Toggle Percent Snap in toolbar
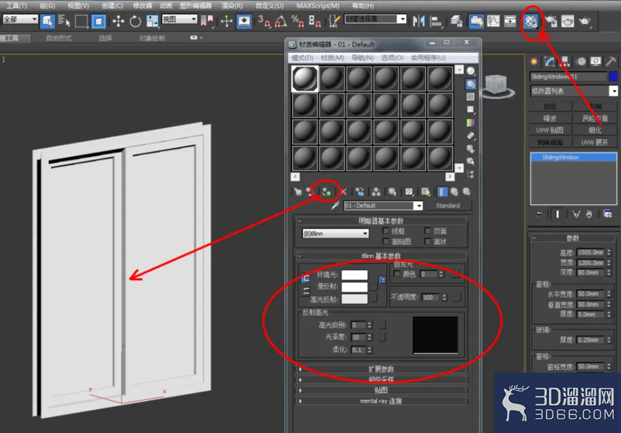 [297, 21]
